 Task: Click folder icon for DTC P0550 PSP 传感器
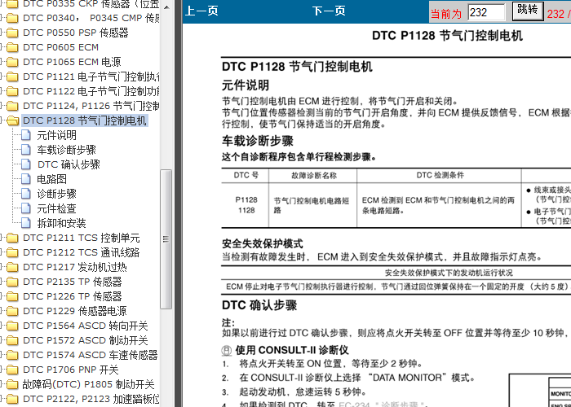pos(12,33)
